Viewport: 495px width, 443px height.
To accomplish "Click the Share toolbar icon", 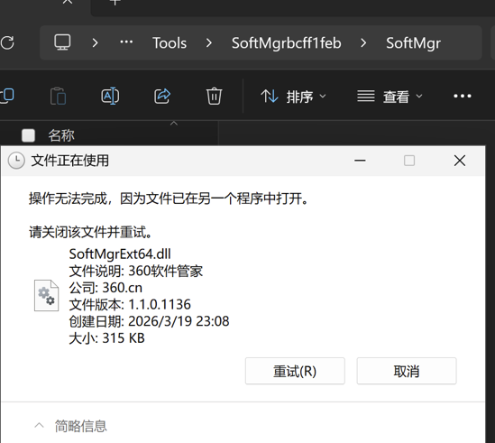I will (x=162, y=96).
